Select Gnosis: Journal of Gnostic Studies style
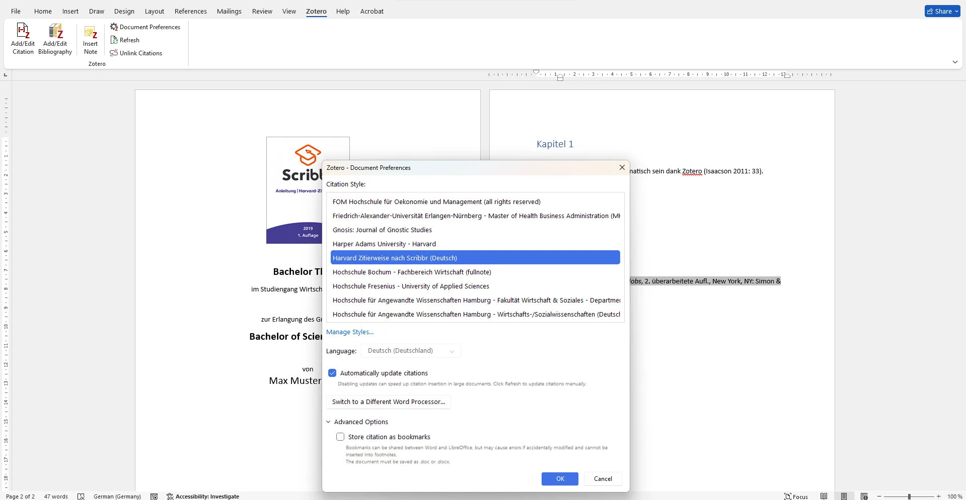Viewport: 966px width, 500px height. click(475, 230)
